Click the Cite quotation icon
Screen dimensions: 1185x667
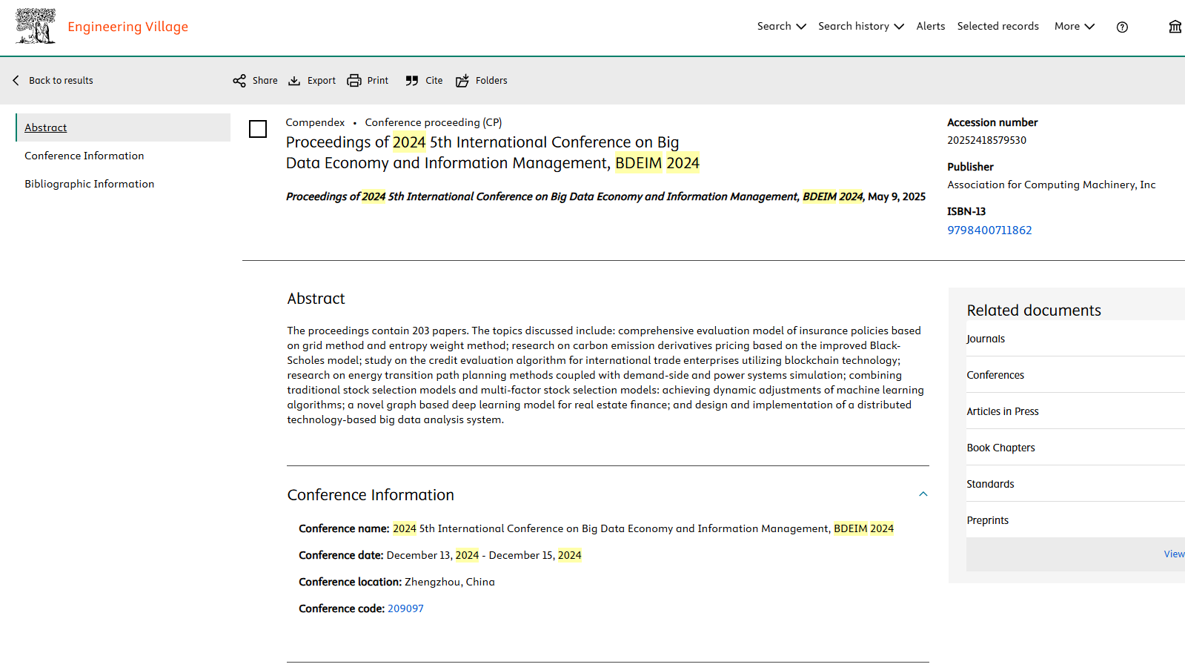pos(412,81)
